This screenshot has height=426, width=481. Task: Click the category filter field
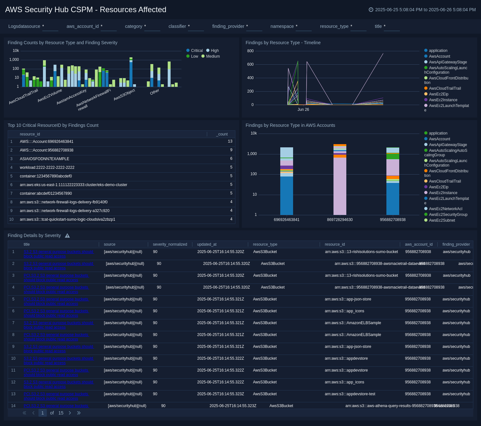coord(152,27)
